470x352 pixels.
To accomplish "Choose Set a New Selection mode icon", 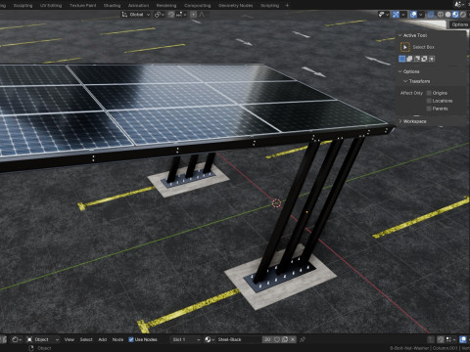I will click(402, 59).
